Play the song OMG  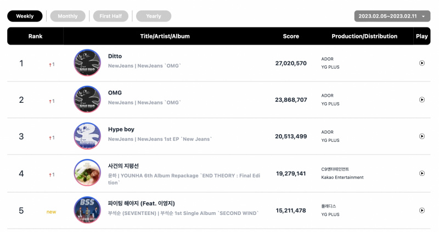tap(421, 100)
